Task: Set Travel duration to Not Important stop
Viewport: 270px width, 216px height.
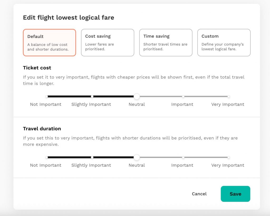Action: (47, 157)
